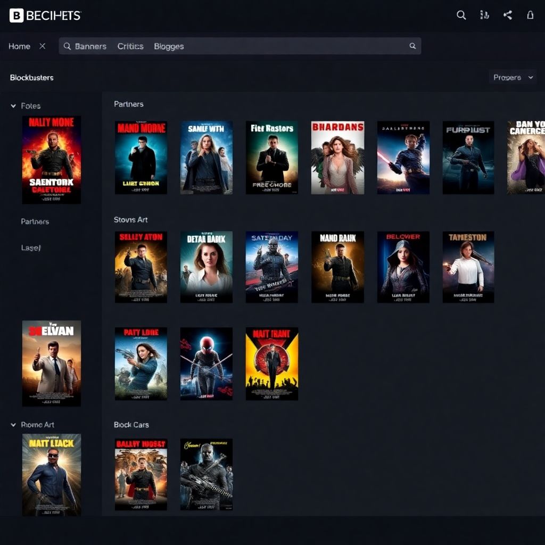The width and height of the screenshot is (545, 545).
Task: Click magnifier icon left of Banners
Action: click(x=68, y=46)
